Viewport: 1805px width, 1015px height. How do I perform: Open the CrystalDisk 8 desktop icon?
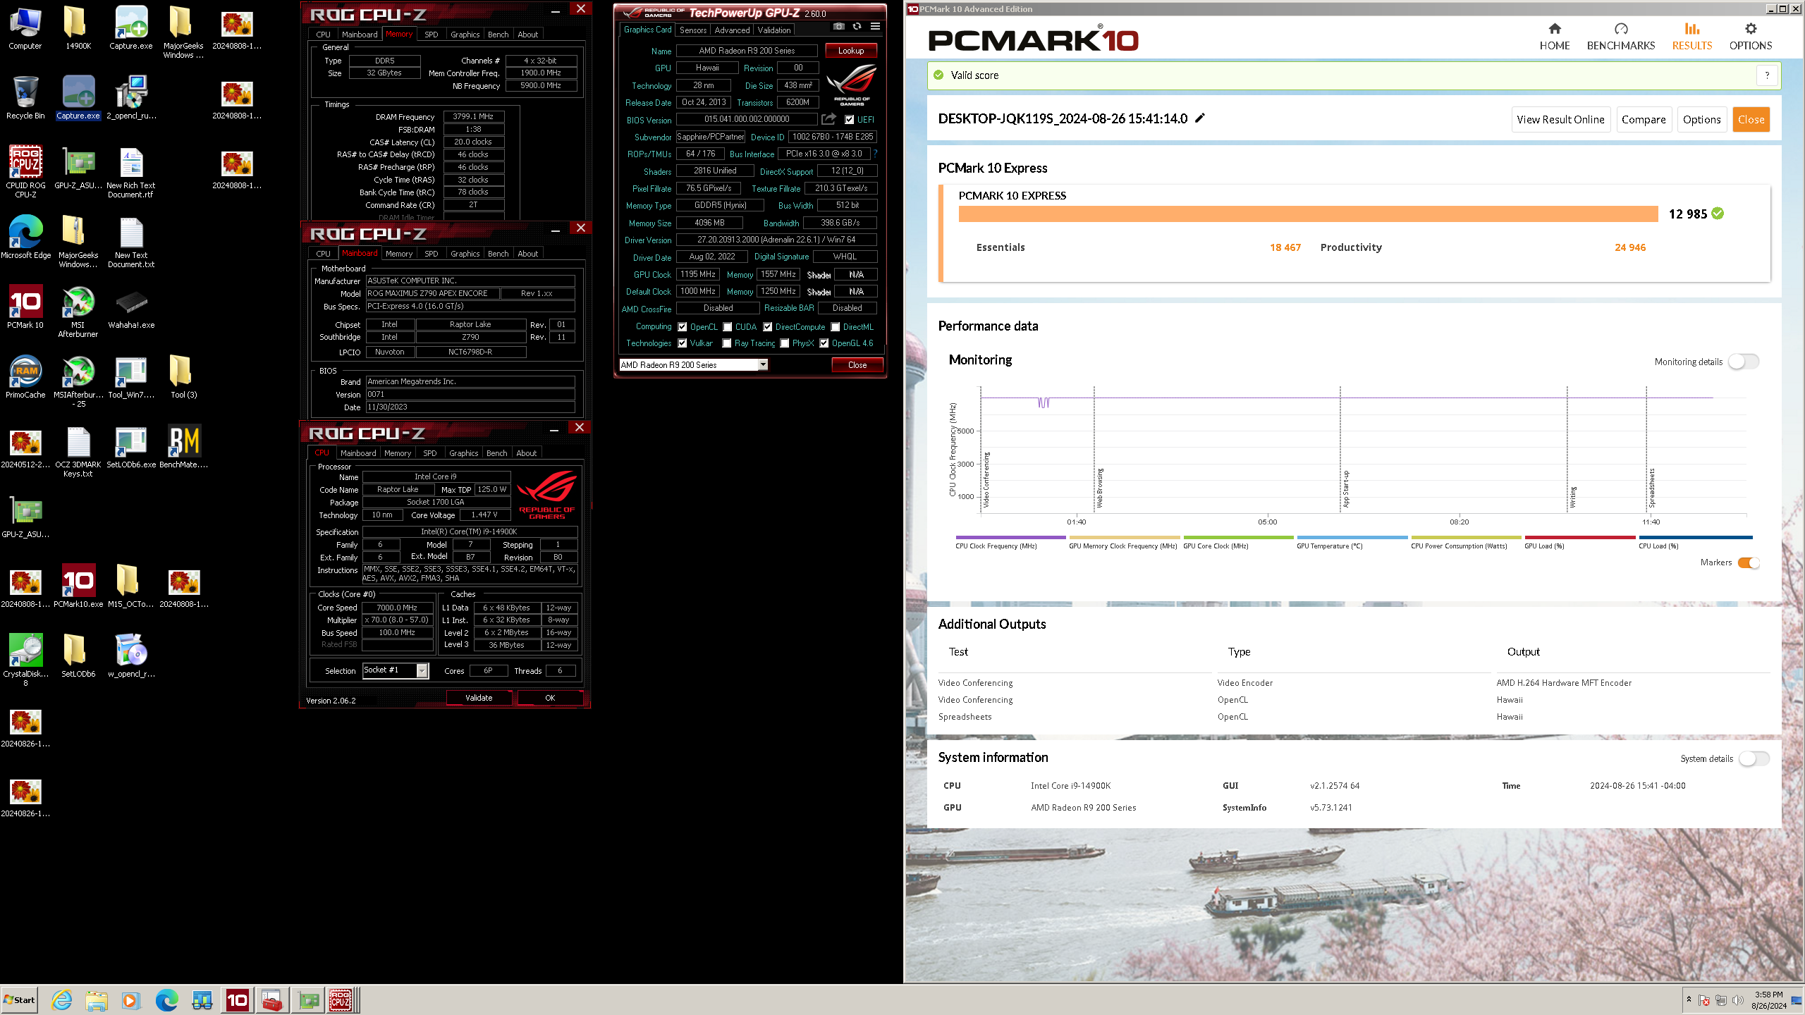[25, 660]
